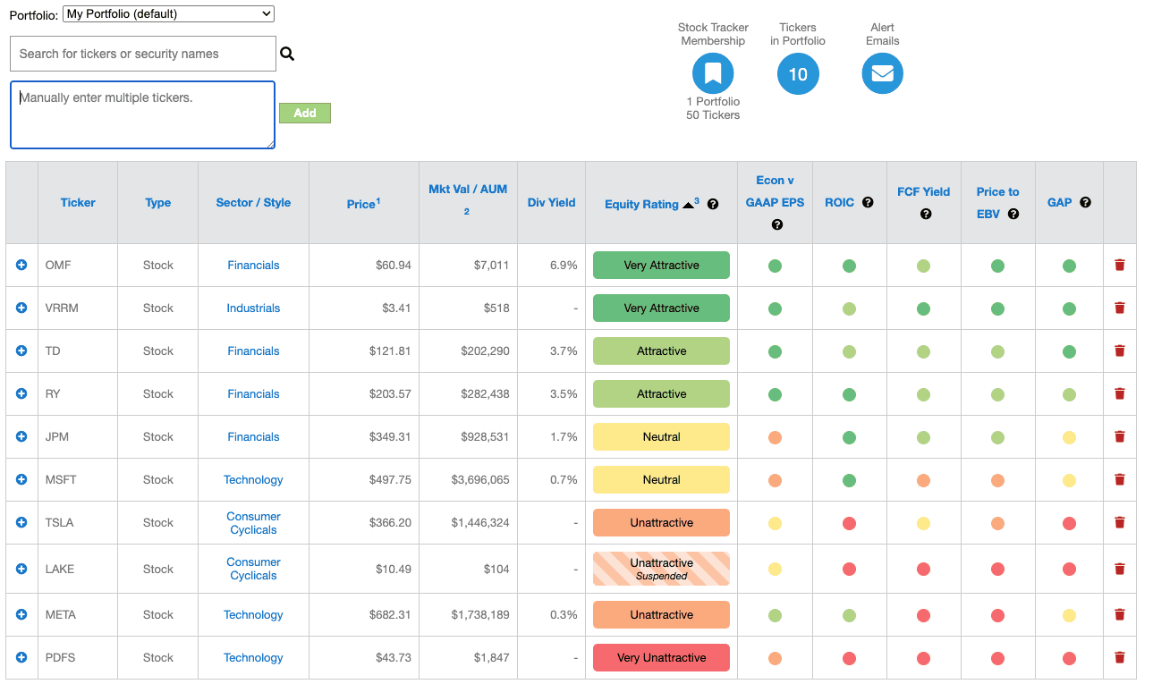The image size is (1153, 684).
Task: Sort by Ticker column header
Action: tap(78, 203)
